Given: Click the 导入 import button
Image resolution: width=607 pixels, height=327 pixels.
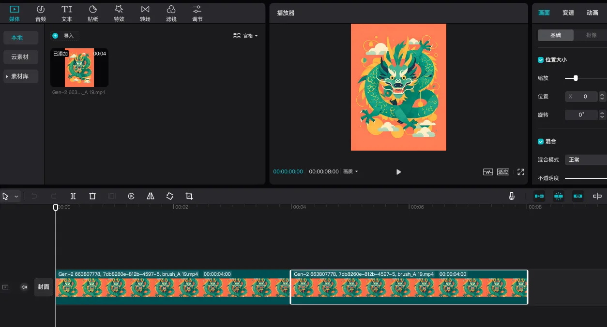Looking at the screenshot, I should [64, 36].
